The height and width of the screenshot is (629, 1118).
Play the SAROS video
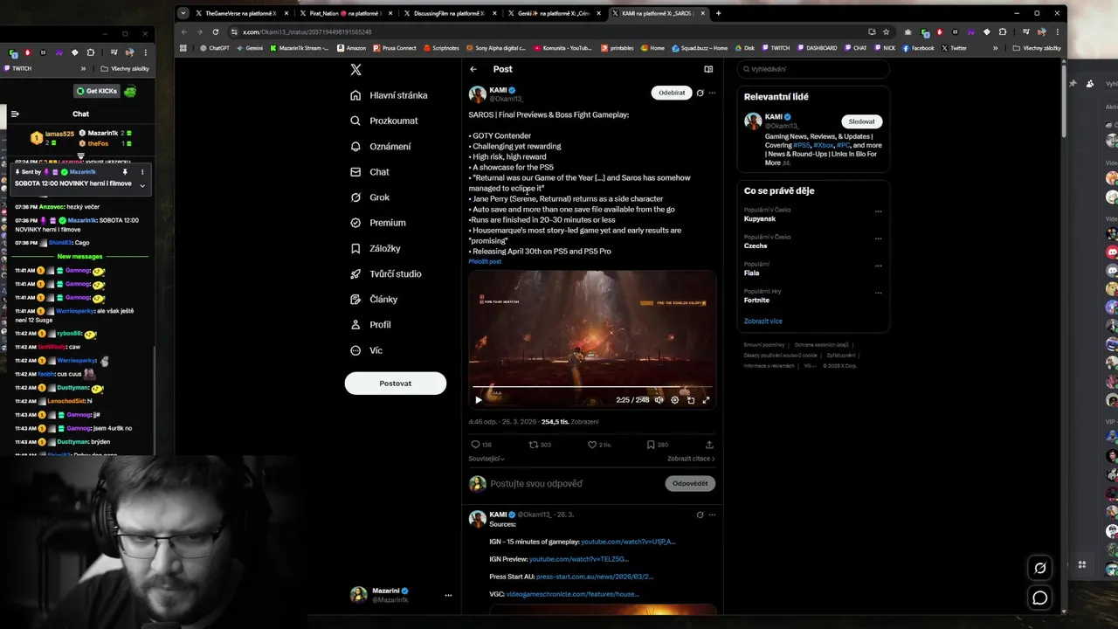click(478, 400)
